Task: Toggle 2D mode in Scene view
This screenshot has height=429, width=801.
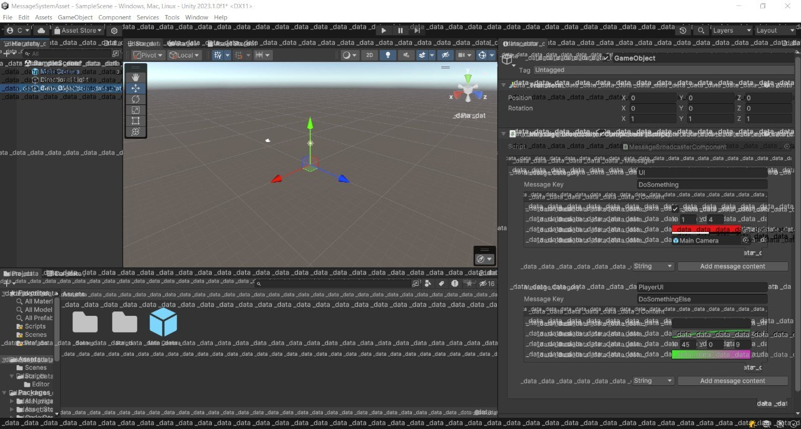Action: pyautogui.click(x=370, y=55)
